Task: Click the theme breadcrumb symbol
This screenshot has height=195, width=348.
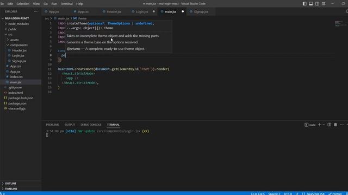Action: (80, 18)
